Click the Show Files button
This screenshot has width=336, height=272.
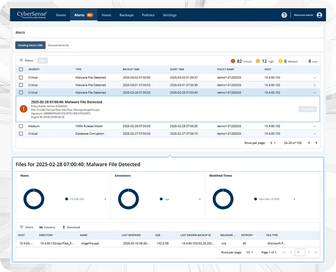pyautogui.click(x=307, y=109)
